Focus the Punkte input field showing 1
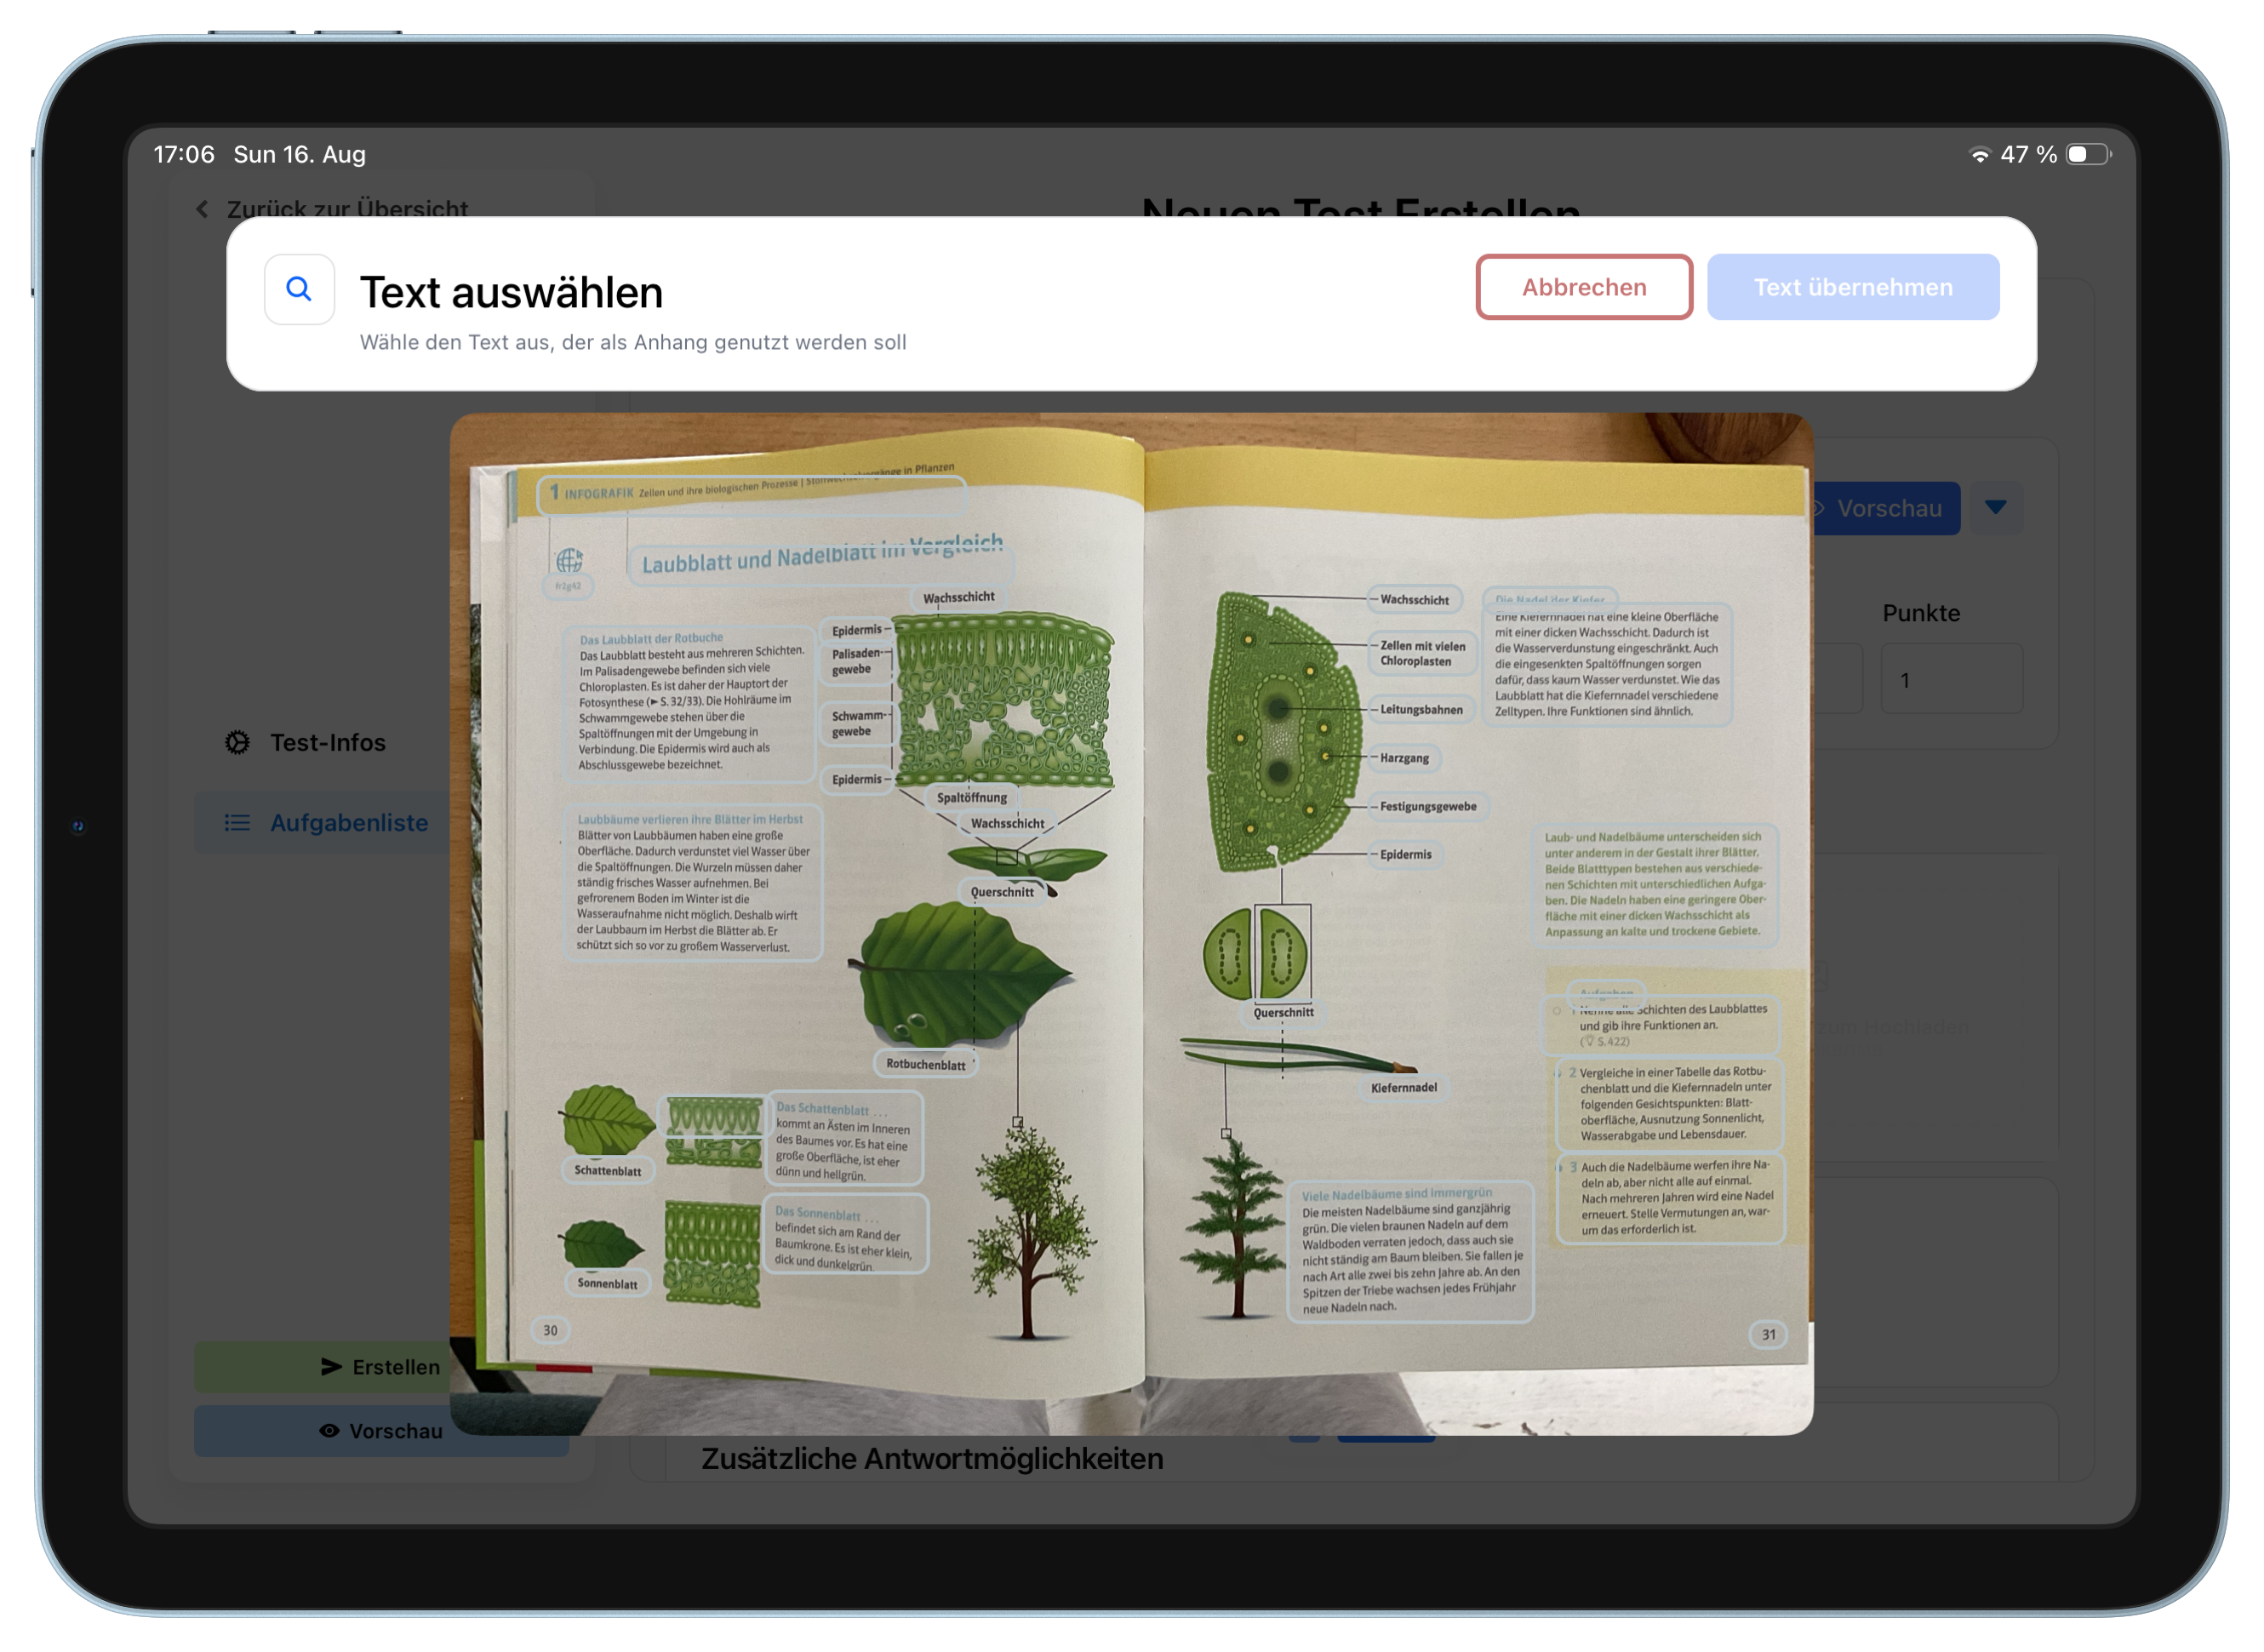 [x=1951, y=679]
